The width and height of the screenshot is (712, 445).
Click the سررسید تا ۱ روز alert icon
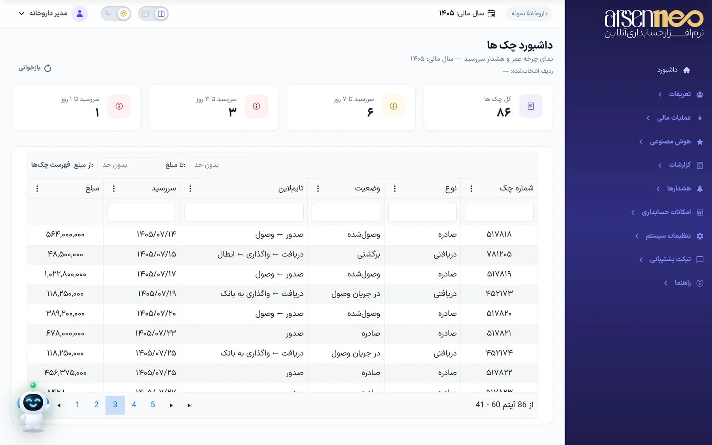[x=119, y=106]
